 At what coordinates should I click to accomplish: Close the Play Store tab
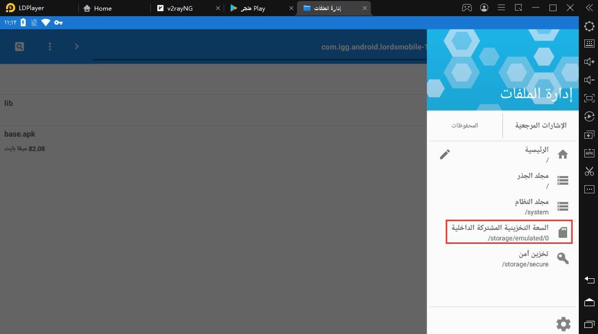pos(291,8)
